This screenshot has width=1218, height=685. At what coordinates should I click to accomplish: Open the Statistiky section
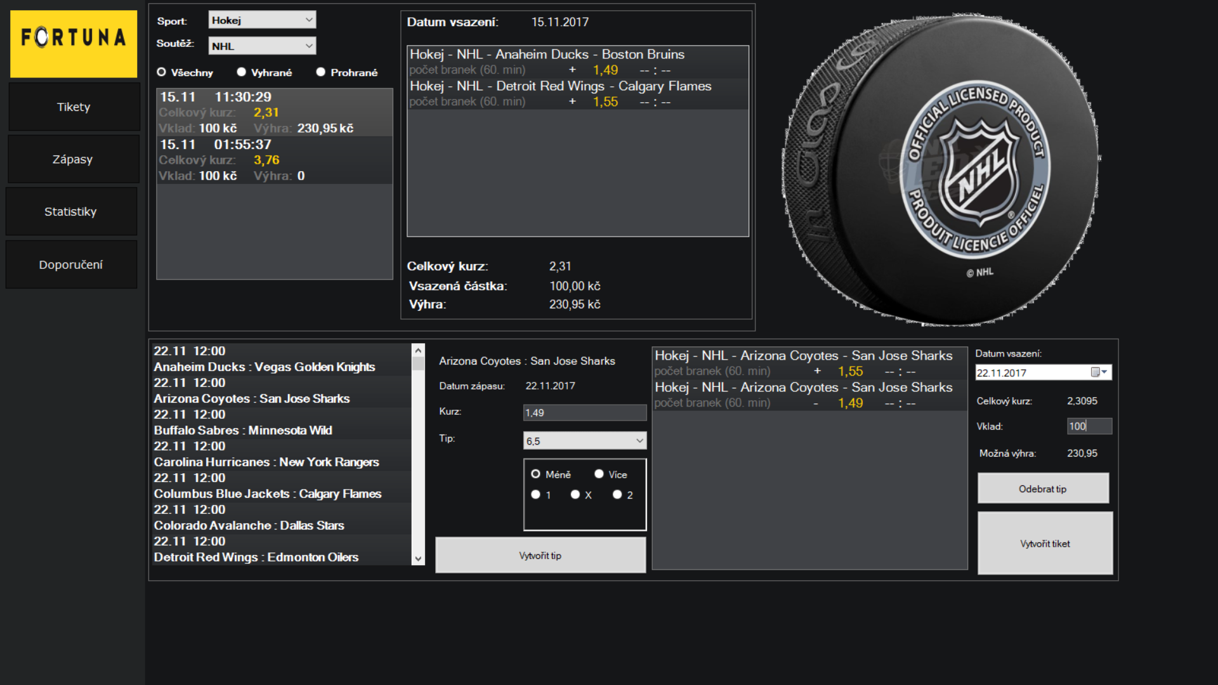pos(70,212)
